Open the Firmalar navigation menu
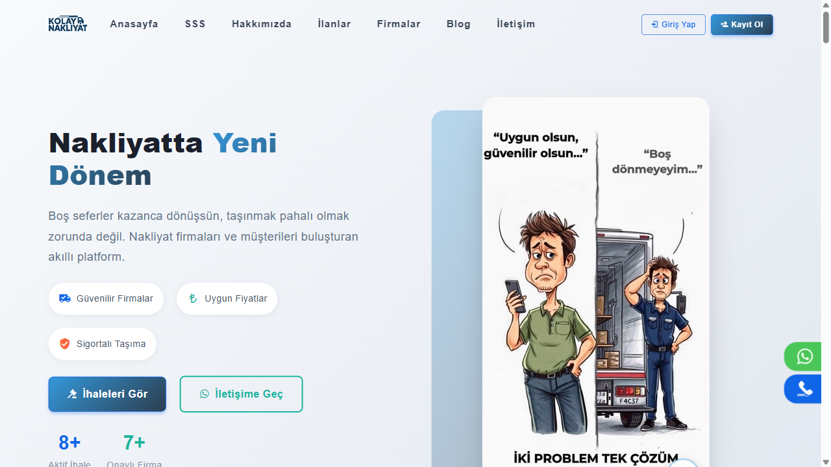Image resolution: width=831 pixels, height=467 pixels. 398,24
